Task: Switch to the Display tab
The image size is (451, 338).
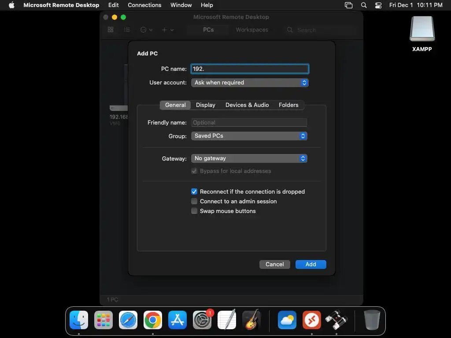Action: pos(205,105)
